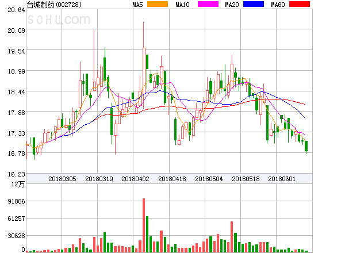
Task: Click the 20180504 date label
Action: [209, 179]
